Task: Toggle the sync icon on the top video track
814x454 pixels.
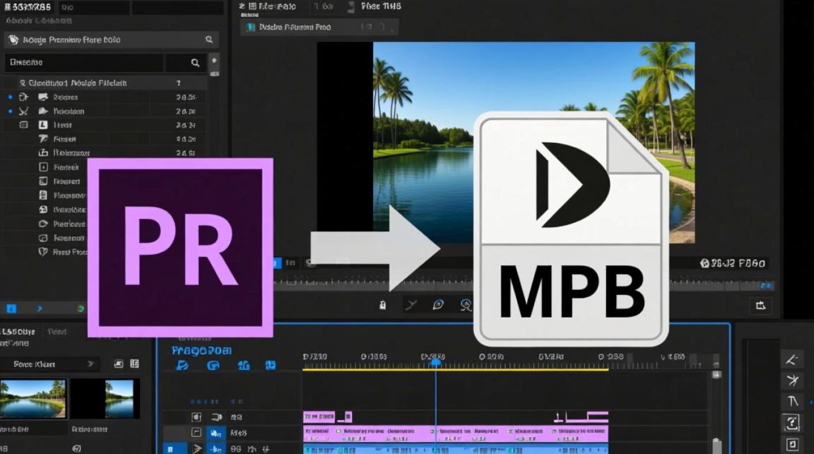Action: (x=216, y=417)
